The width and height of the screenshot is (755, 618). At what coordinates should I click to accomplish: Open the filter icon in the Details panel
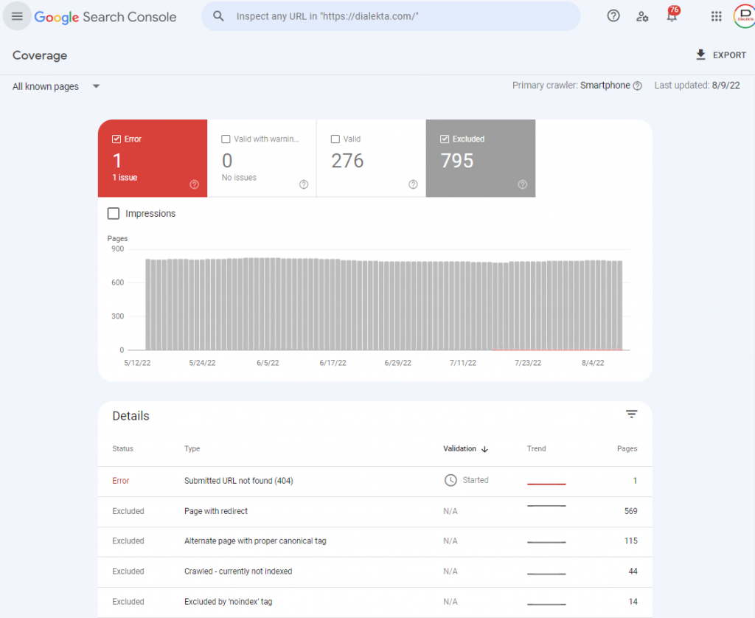tap(631, 414)
